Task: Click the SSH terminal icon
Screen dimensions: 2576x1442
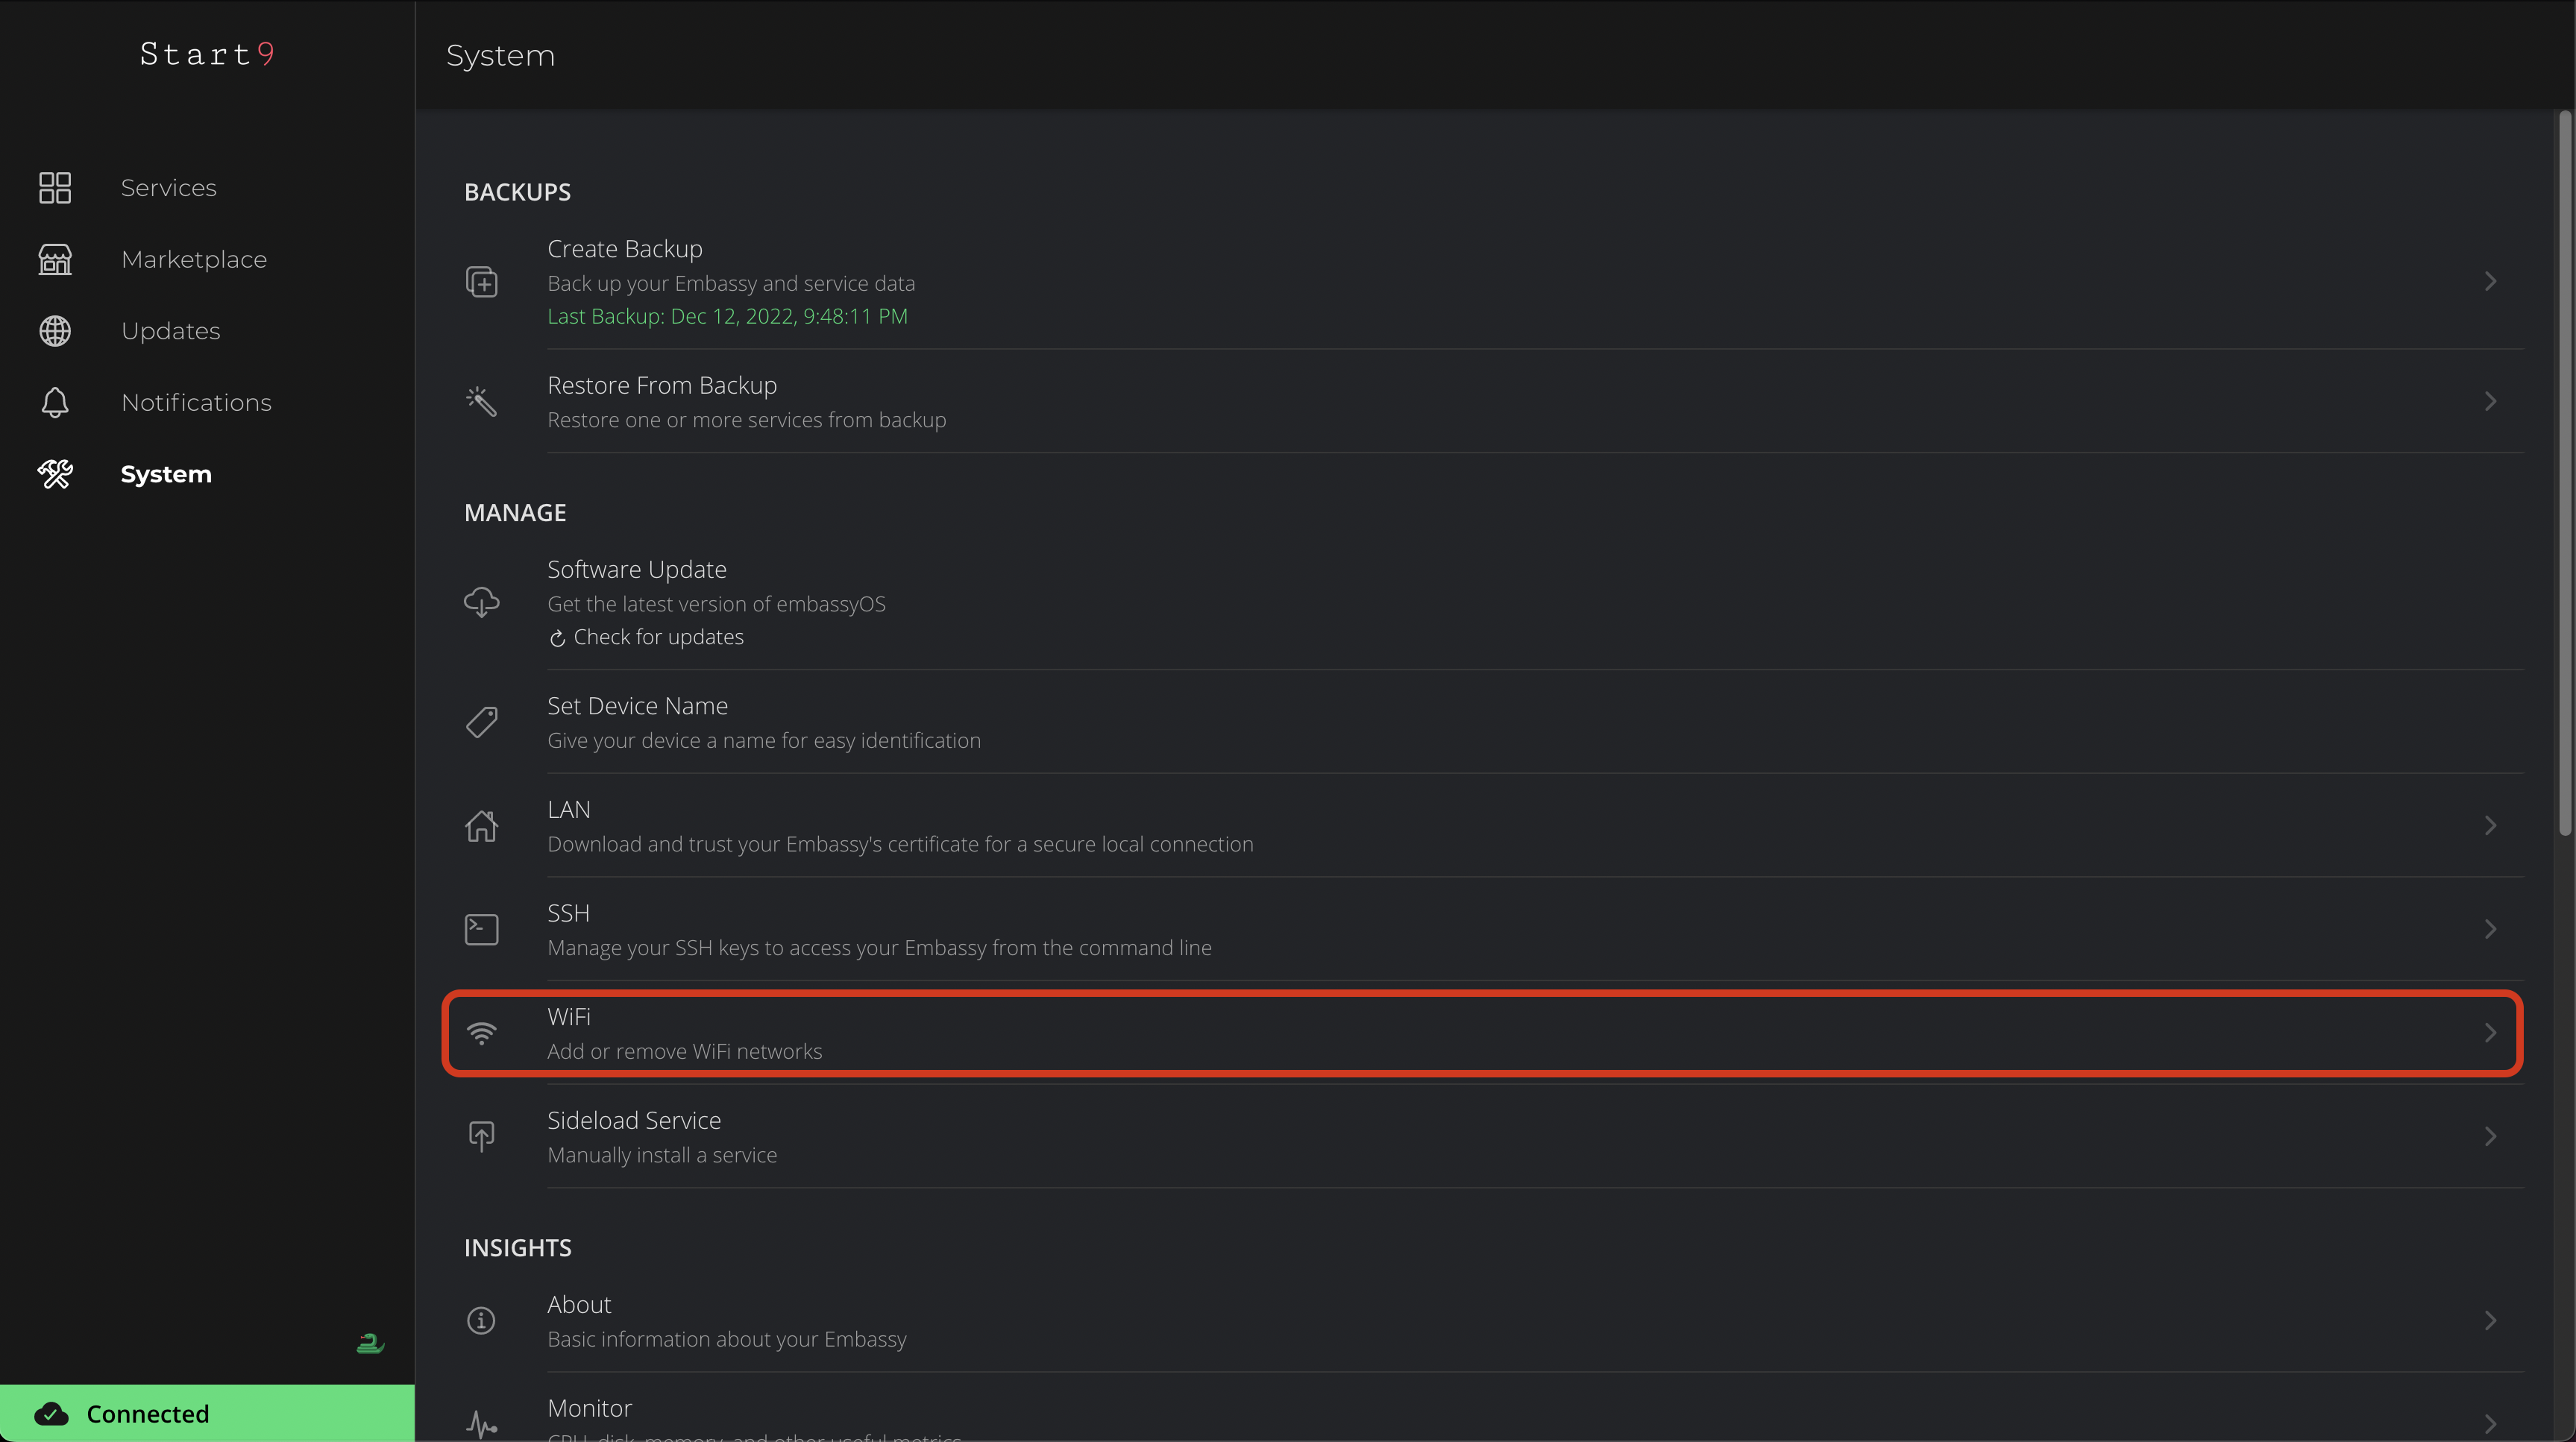Action: click(x=482, y=930)
